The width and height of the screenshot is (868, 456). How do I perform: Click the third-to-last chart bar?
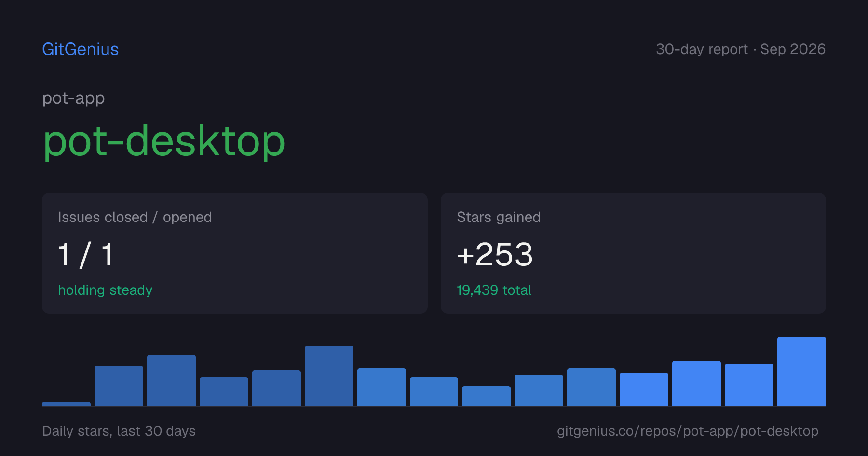point(696,384)
